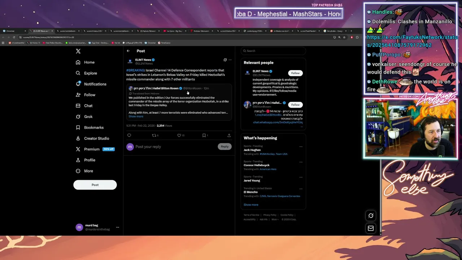462x260 pixels.
Task: Click the grey Reply button
Action: pos(225,147)
